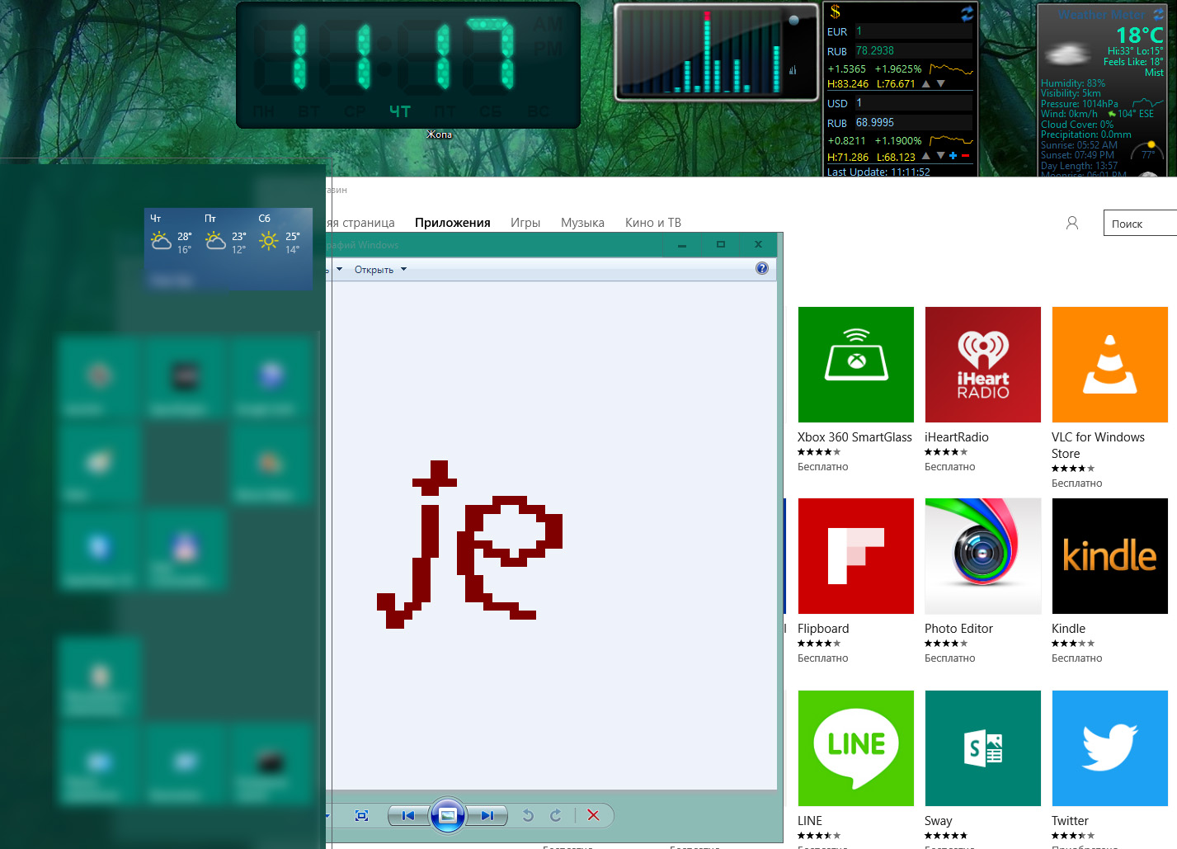The width and height of the screenshot is (1177, 849).
Task: Delete the image with red X button
Action: pyautogui.click(x=593, y=815)
